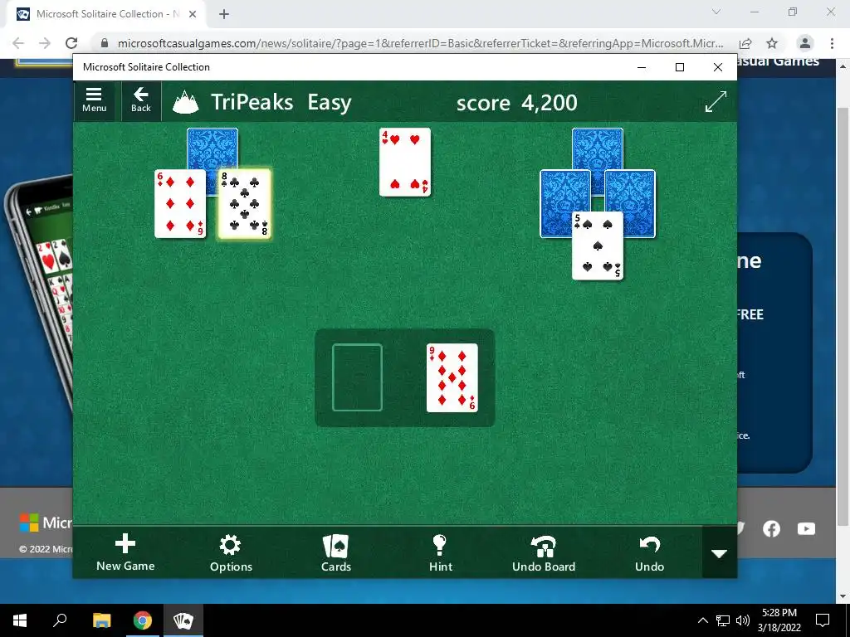This screenshot has height=637, width=850.
Task: Open the Solitaire hamburger Menu
Action: 94,100
